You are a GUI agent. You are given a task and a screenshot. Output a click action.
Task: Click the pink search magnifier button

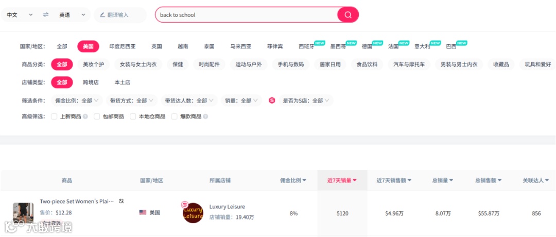[348, 15]
